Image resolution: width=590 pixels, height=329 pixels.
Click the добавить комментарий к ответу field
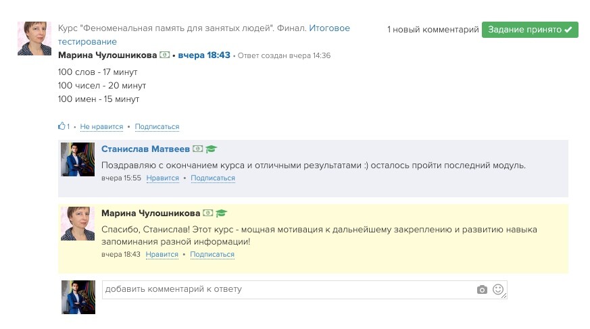pyautogui.click(x=304, y=290)
